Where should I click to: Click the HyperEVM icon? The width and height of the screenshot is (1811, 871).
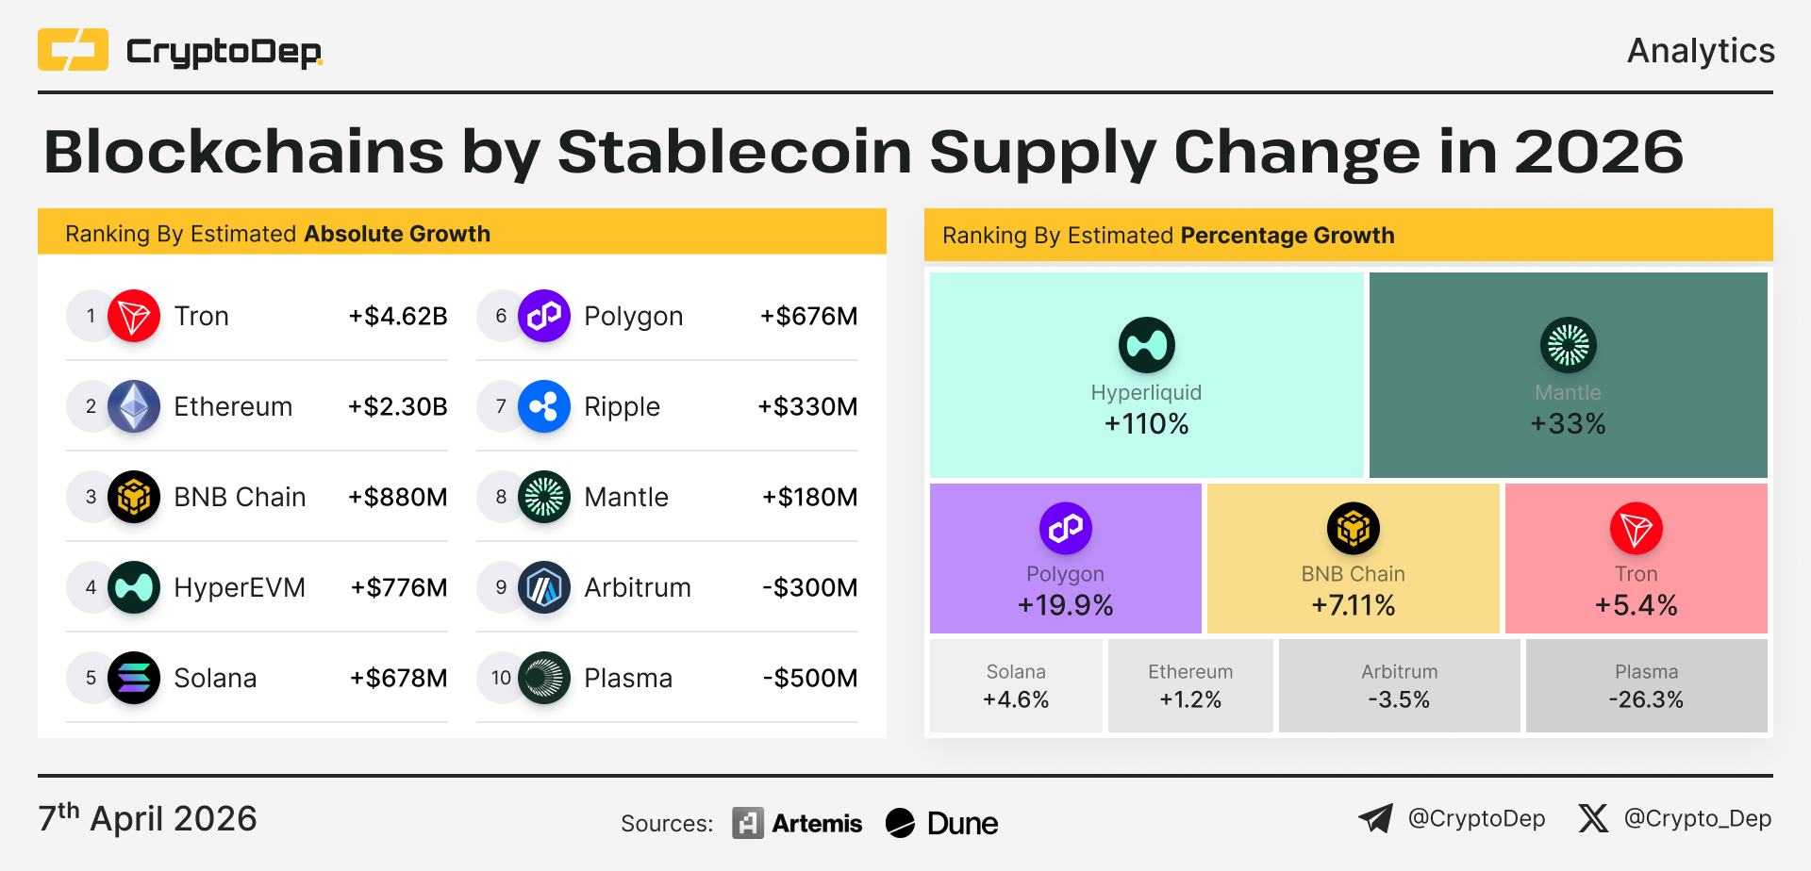click(x=134, y=587)
